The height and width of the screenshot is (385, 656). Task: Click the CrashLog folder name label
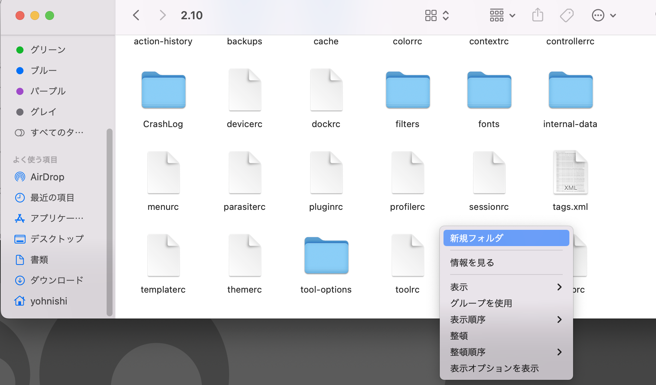163,124
